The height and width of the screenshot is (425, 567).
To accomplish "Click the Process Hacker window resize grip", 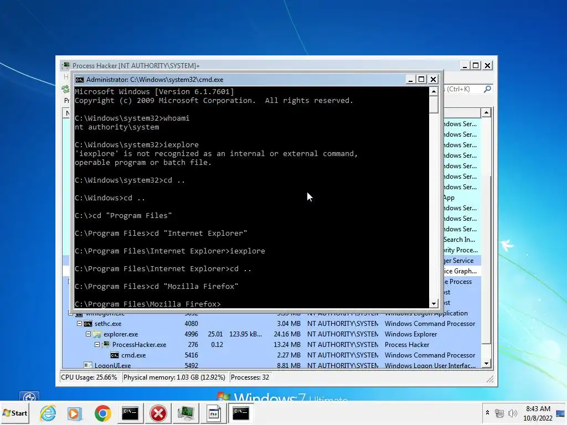I will tap(490, 379).
